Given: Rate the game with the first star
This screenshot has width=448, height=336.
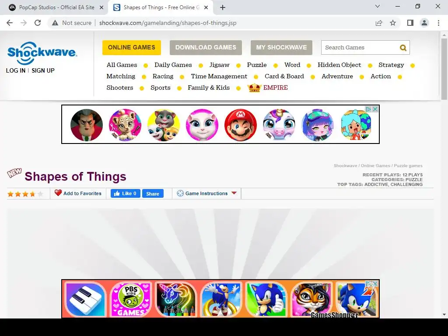Looking at the screenshot, I should click(10, 194).
